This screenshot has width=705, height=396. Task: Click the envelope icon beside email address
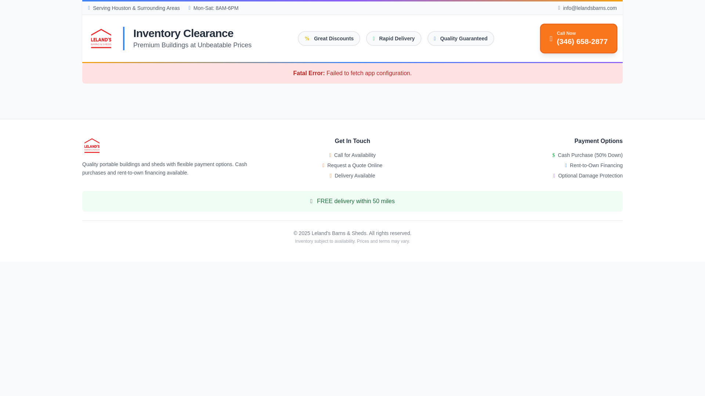tap(559, 8)
